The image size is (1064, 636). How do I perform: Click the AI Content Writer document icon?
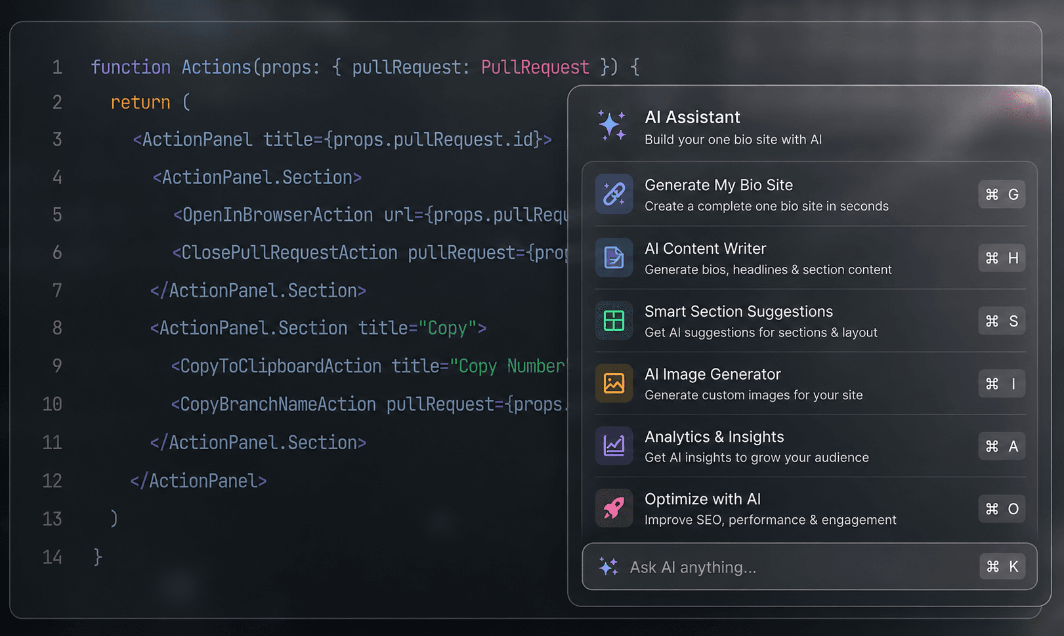coord(614,258)
